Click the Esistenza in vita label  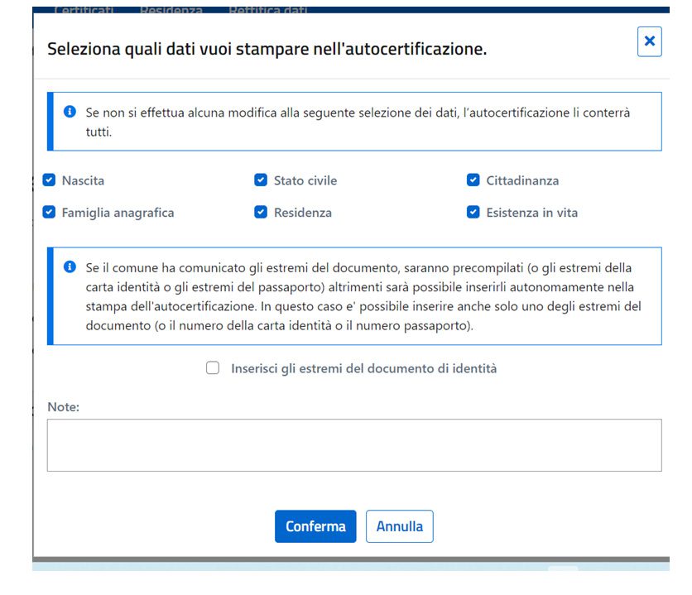(x=531, y=213)
